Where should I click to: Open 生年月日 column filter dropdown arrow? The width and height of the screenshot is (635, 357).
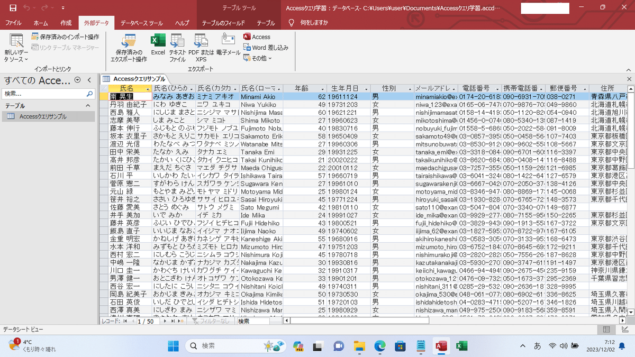click(366, 88)
